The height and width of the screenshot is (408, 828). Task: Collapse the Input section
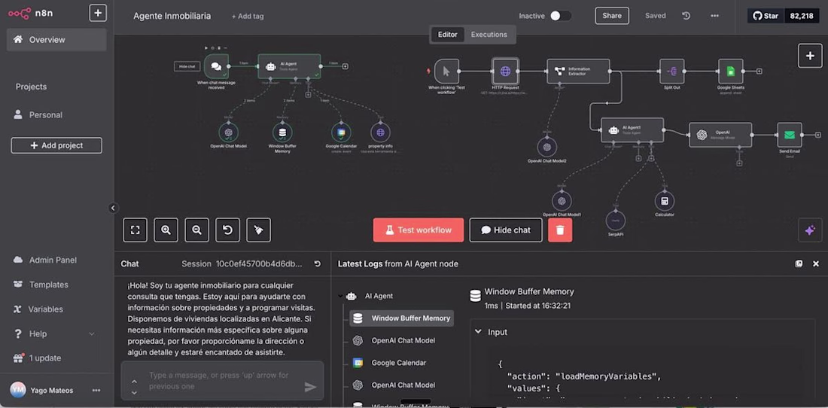(x=478, y=332)
